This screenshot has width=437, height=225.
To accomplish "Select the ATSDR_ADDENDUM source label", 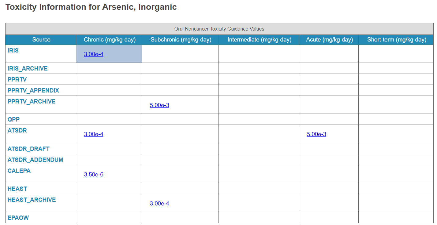I will tap(35, 160).
